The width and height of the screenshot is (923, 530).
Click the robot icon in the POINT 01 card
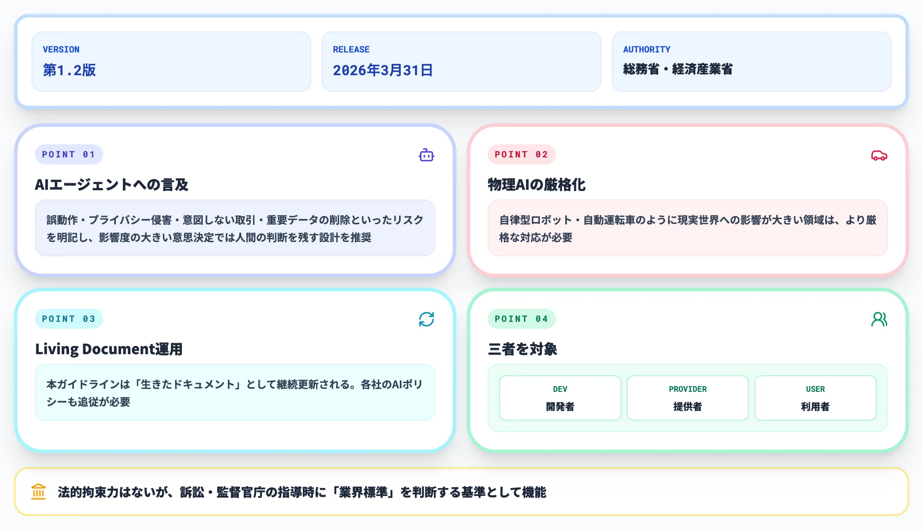(426, 155)
